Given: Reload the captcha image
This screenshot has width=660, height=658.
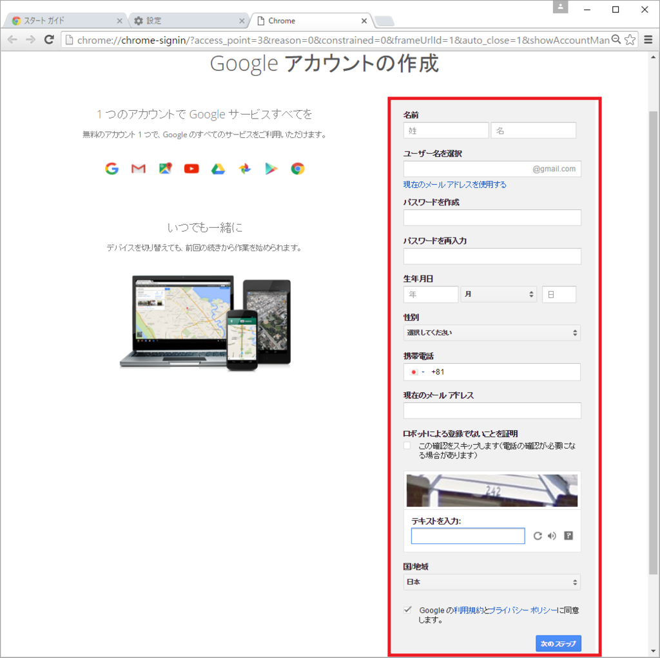Looking at the screenshot, I should point(538,536).
